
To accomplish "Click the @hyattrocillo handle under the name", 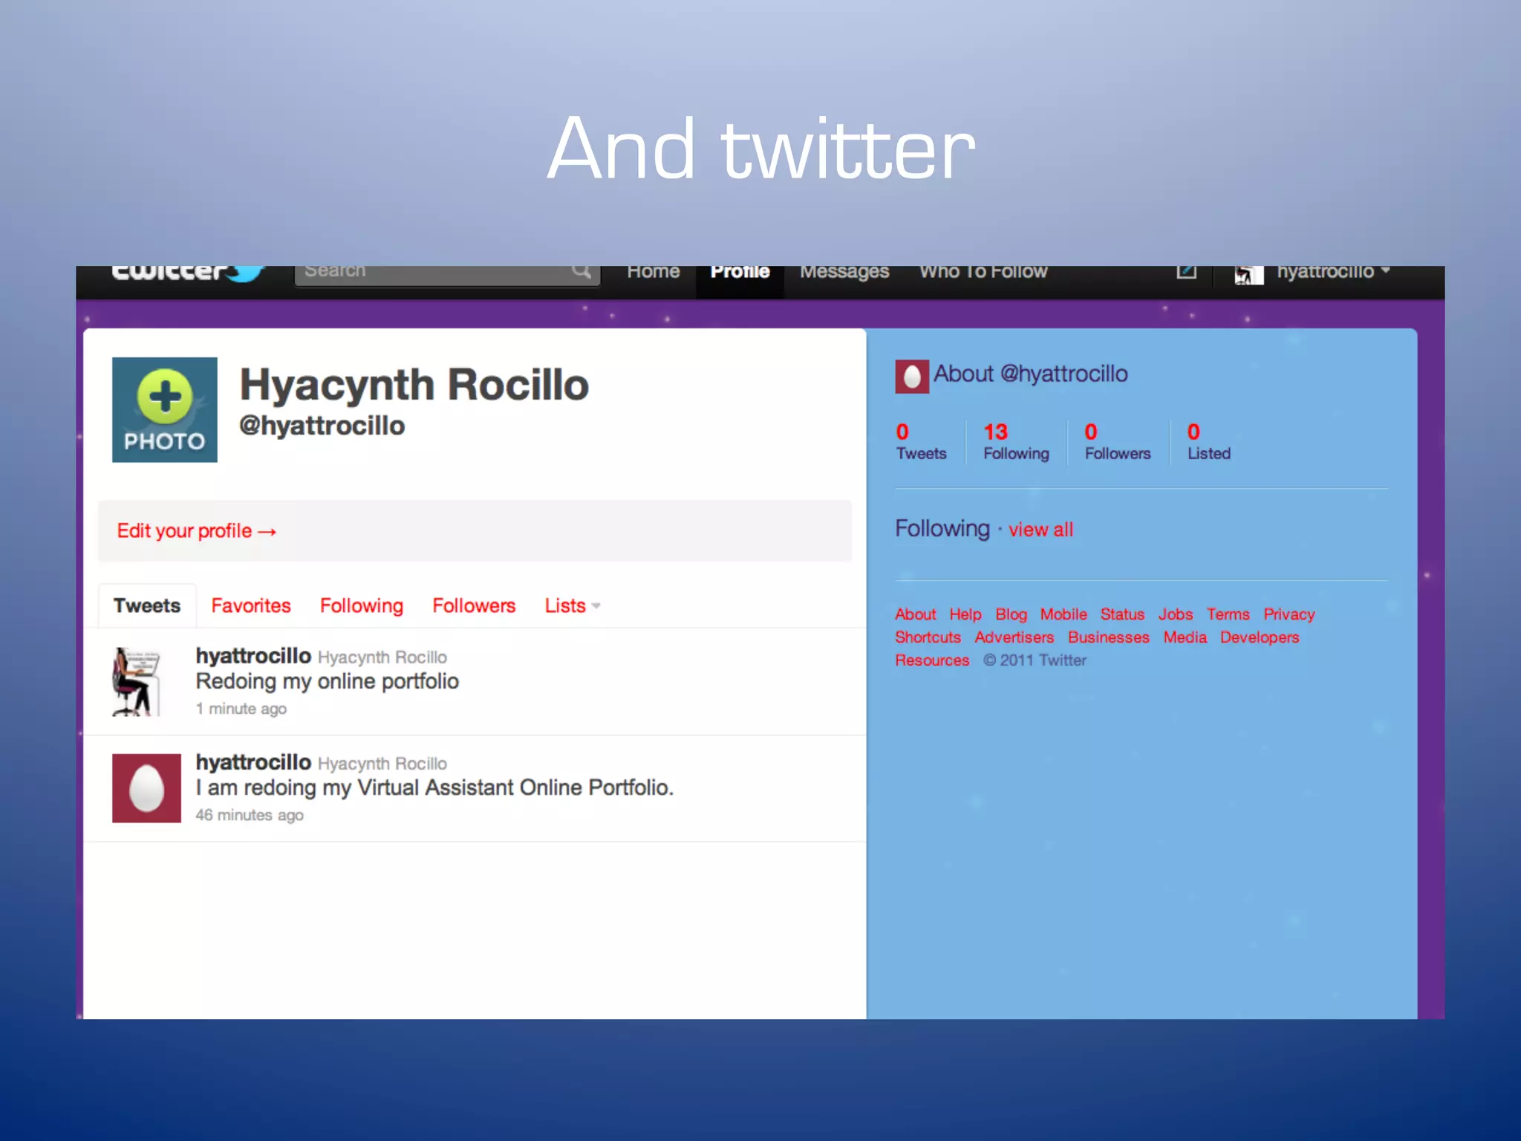I will coord(322,426).
